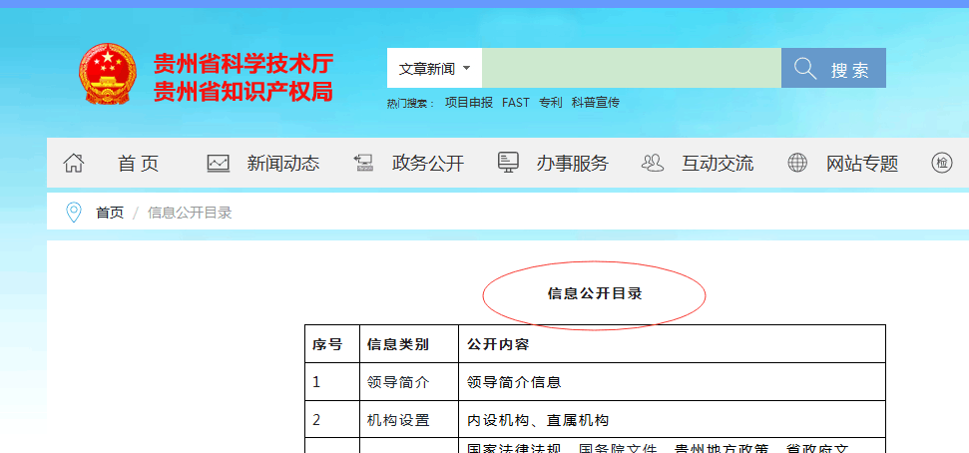Image resolution: width=969 pixels, height=453 pixels.
Task: Open the 首页 item in main navigation
Action: point(138,164)
